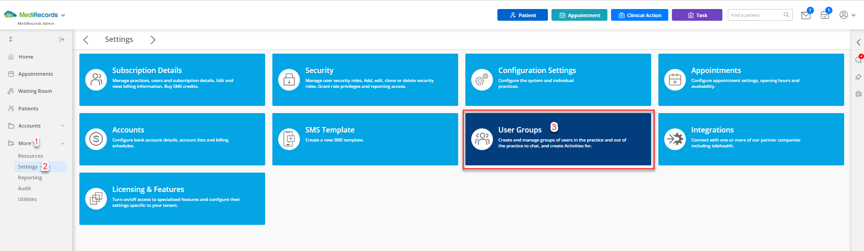Open the chat icon in right panel
Screen dimensions: 864x251
858,59
